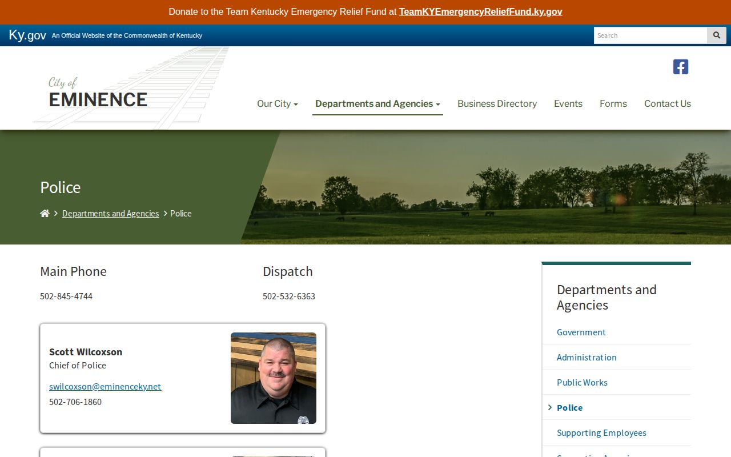Viewport: 731px width, 457px height.
Task: Click the Scott Wilcoxson name text
Action: tap(86, 352)
